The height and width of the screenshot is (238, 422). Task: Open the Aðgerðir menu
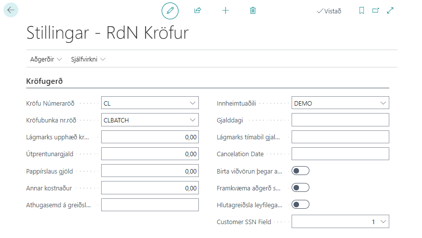(46, 59)
